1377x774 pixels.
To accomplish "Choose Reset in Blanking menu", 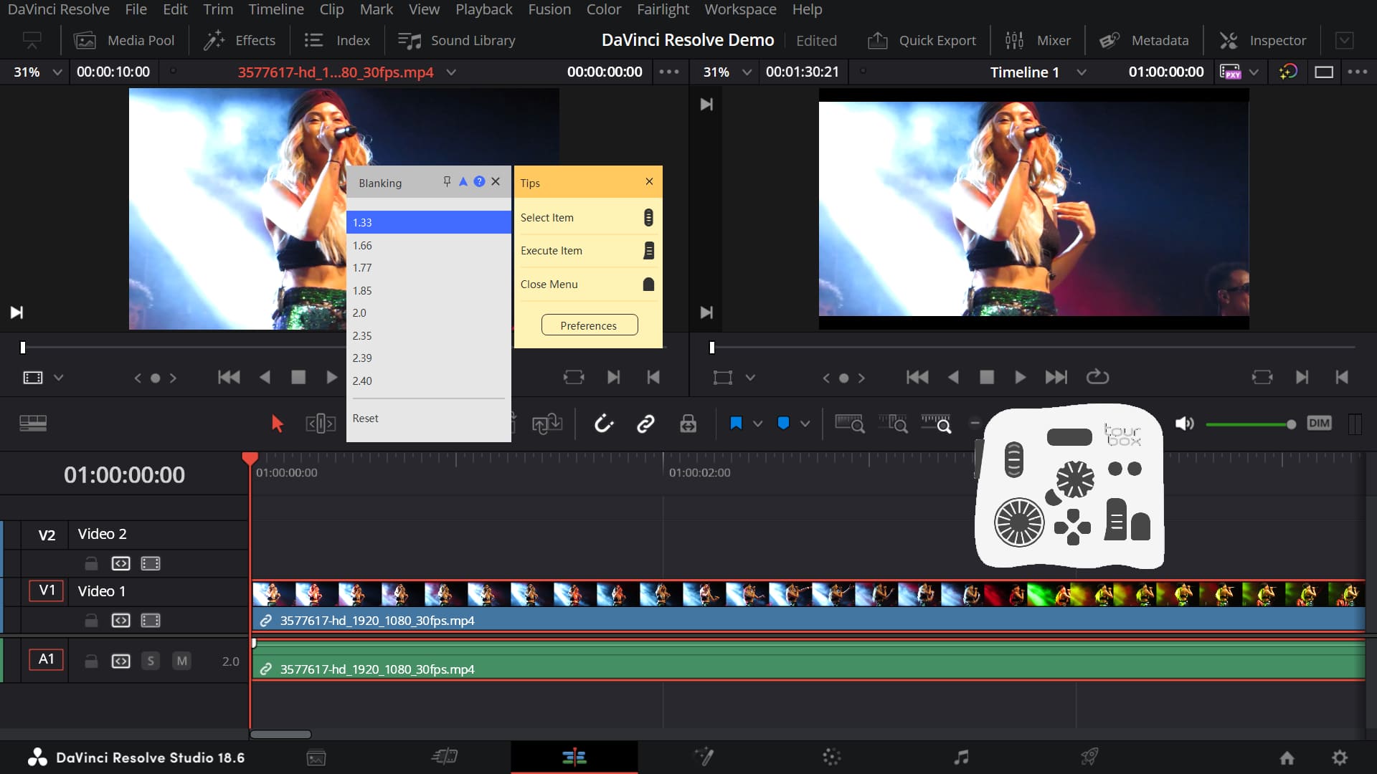I will 429,418.
